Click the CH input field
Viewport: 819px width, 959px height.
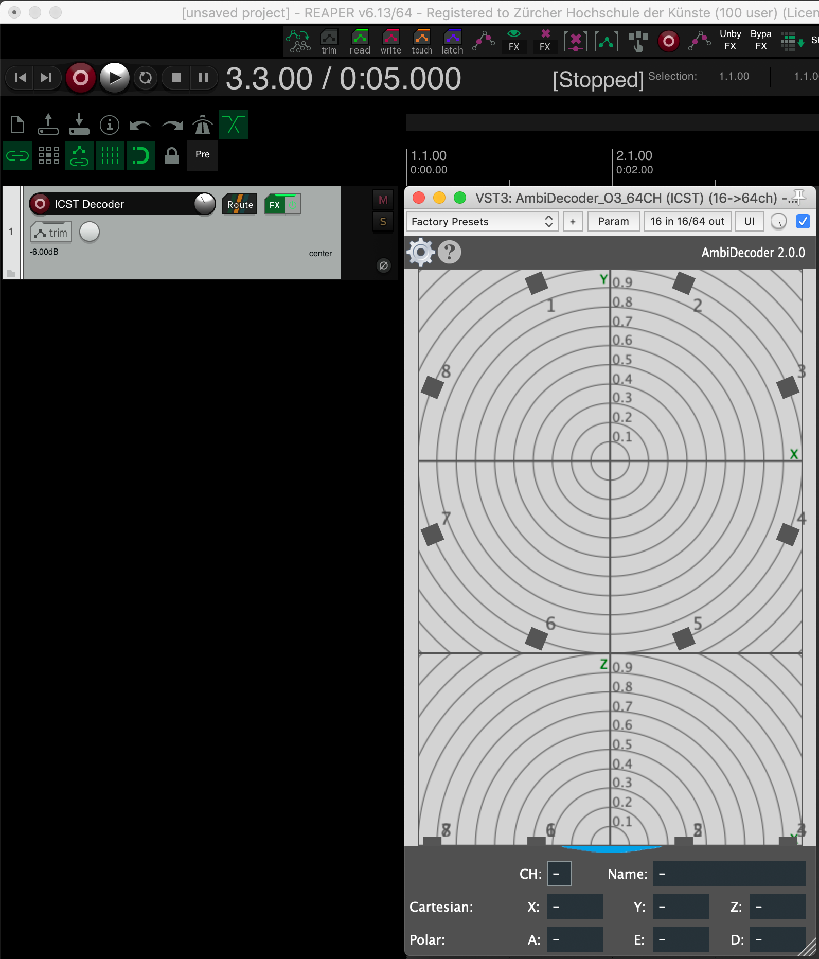(559, 874)
